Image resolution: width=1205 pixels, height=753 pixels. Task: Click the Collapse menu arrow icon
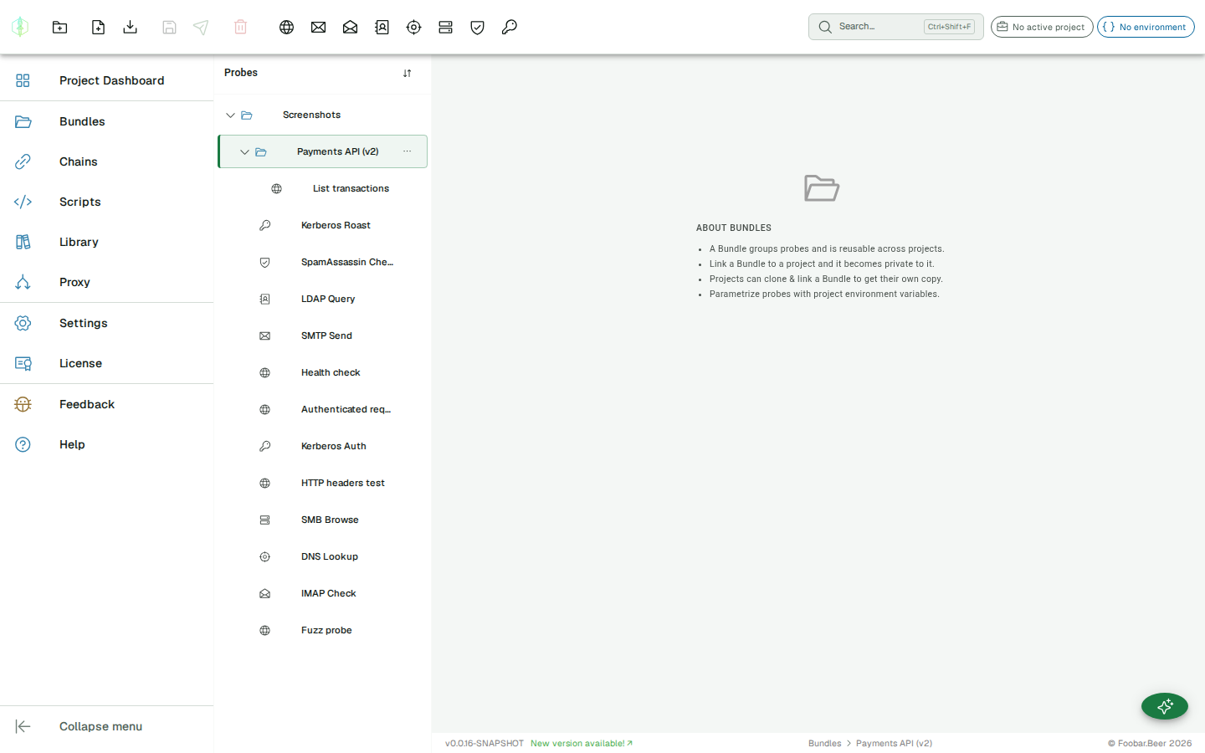coord(23,726)
